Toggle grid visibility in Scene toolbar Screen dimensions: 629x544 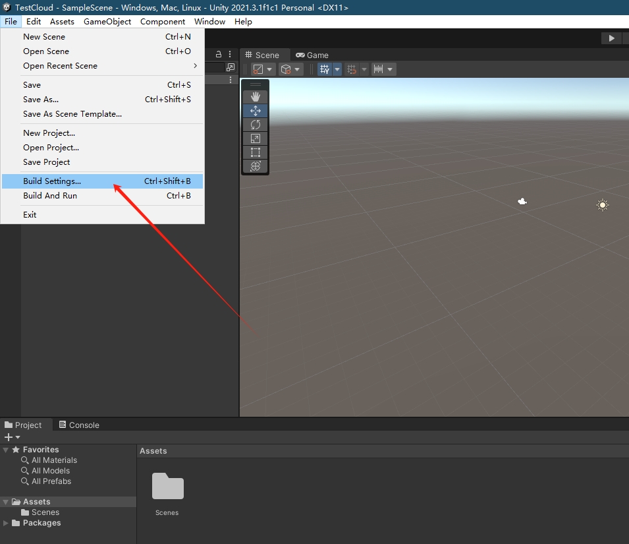325,69
